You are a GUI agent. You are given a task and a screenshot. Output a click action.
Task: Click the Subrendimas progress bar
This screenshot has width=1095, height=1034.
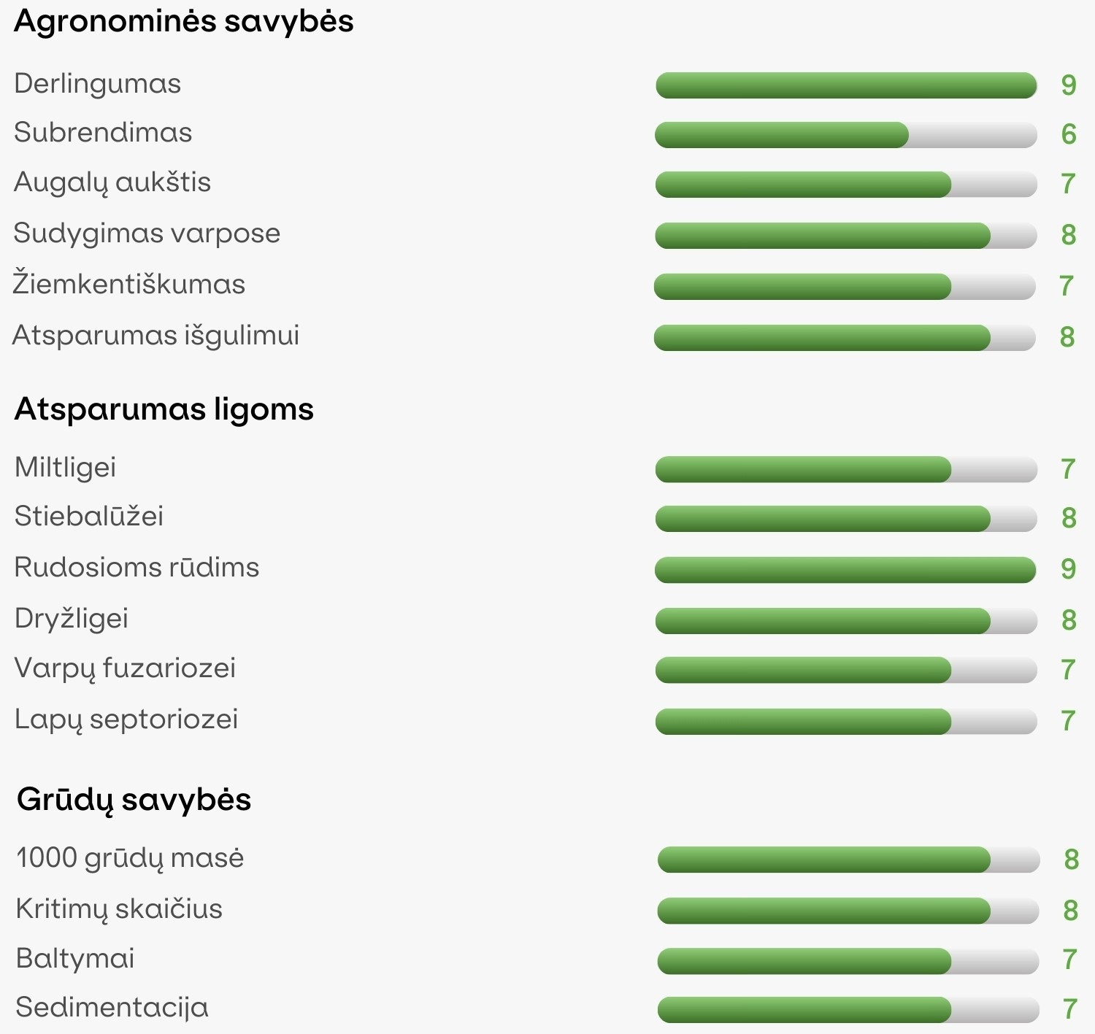tap(846, 135)
